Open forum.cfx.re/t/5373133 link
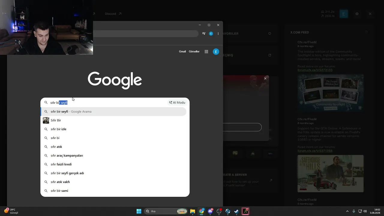 pyautogui.click(x=315, y=70)
